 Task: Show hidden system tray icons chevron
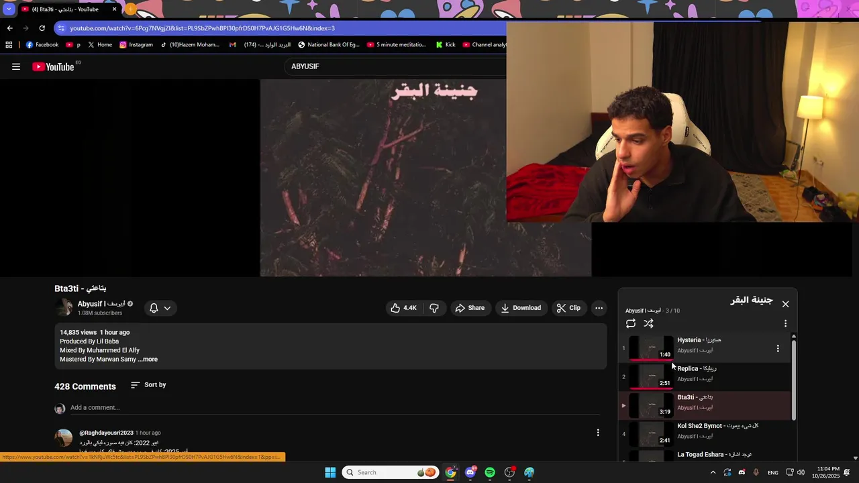point(712,472)
